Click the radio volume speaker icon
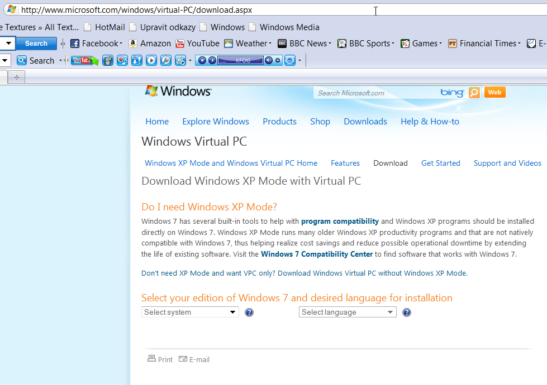The width and height of the screenshot is (547, 385). (x=269, y=61)
